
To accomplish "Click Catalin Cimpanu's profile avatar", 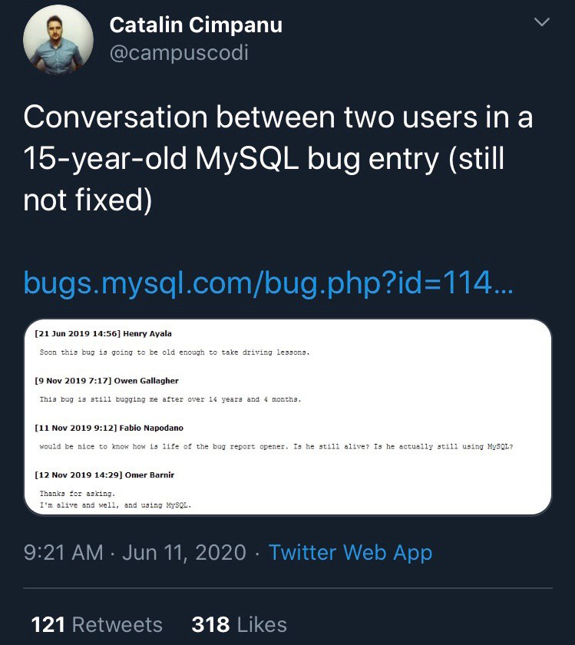I will [x=58, y=38].
